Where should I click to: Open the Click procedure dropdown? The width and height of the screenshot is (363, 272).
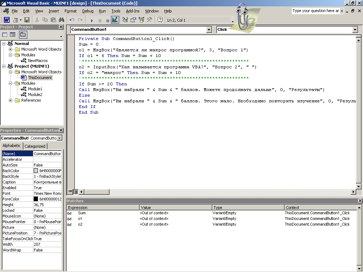pyautogui.click(x=355, y=30)
